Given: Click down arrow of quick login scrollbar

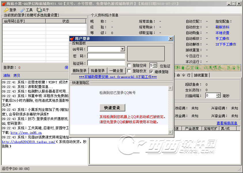Looking at the screenshot, I should point(170,132).
